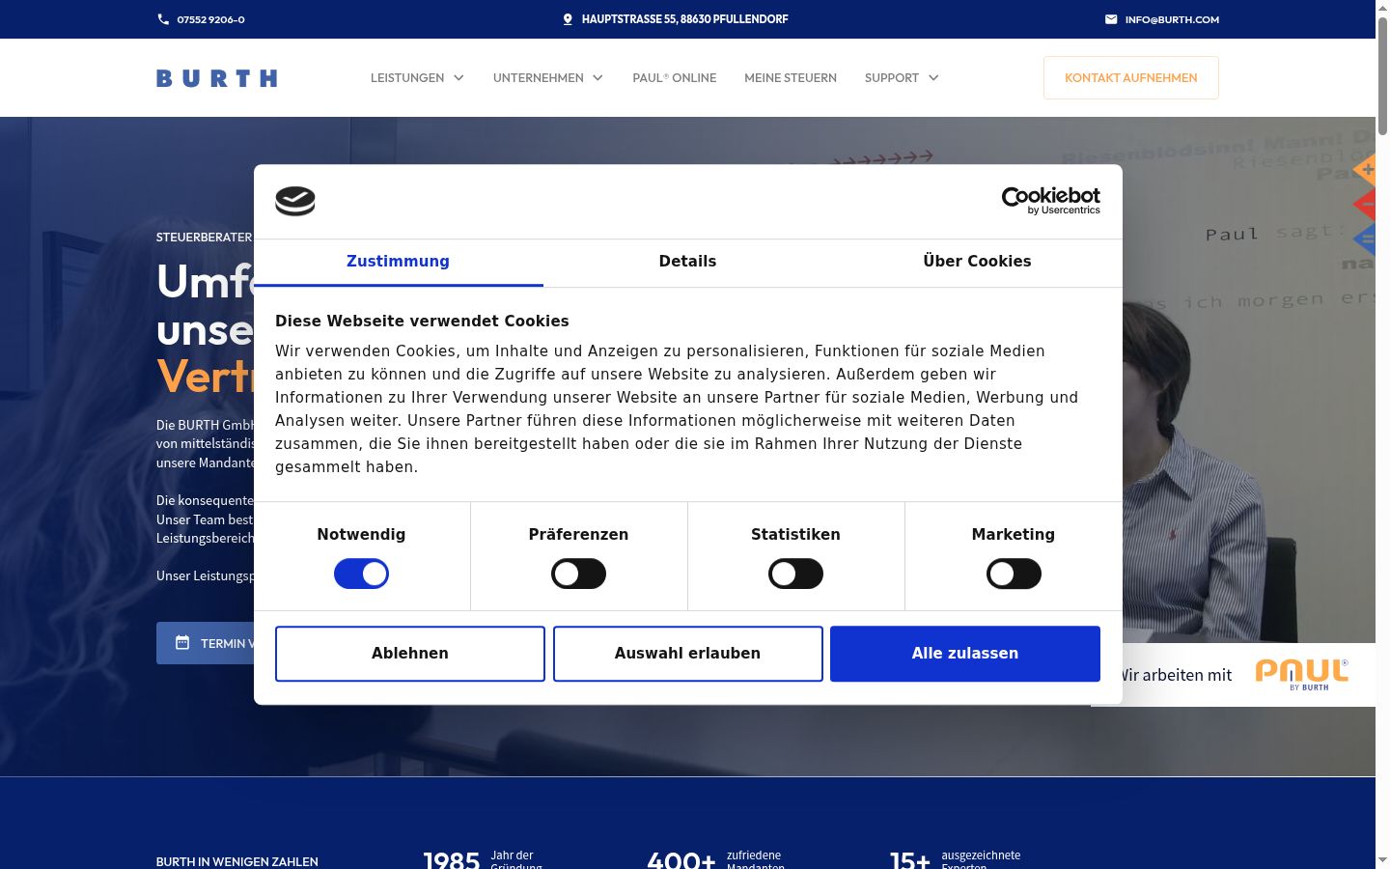Click the 'Marketing' category label
Image resolution: width=1390 pixels, height=869 pixels.
[1014, 535]
